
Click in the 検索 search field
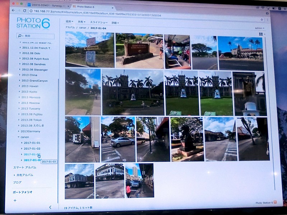click(x=36, y=36)
